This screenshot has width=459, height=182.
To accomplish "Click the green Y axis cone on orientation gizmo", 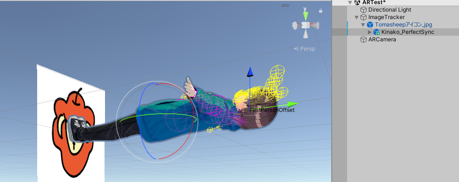I will click(306, 16).
